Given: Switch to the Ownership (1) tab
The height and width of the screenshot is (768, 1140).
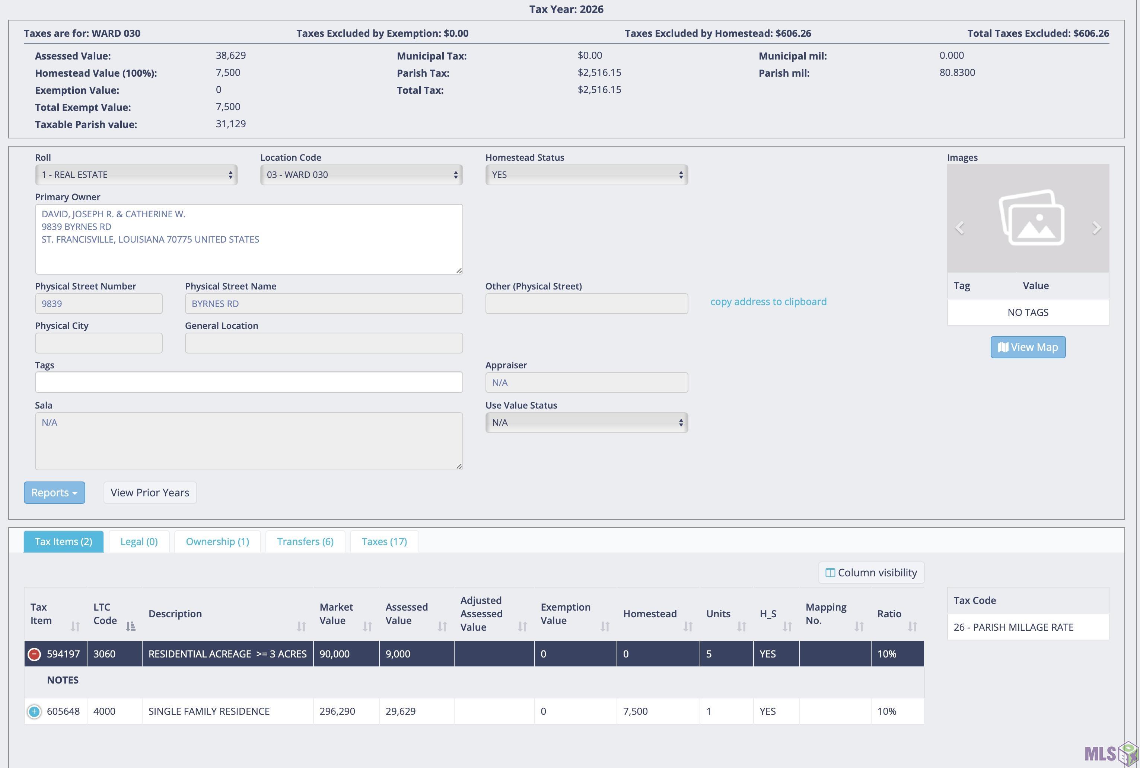Looking at the screenshot, I should (217, 542).
